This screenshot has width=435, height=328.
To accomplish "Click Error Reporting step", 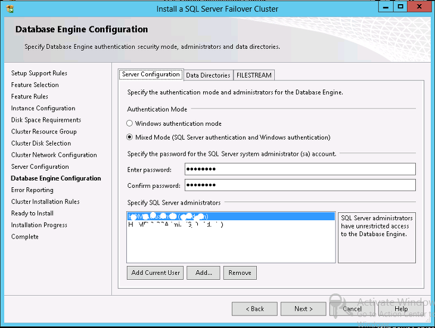I will [32, 190].
